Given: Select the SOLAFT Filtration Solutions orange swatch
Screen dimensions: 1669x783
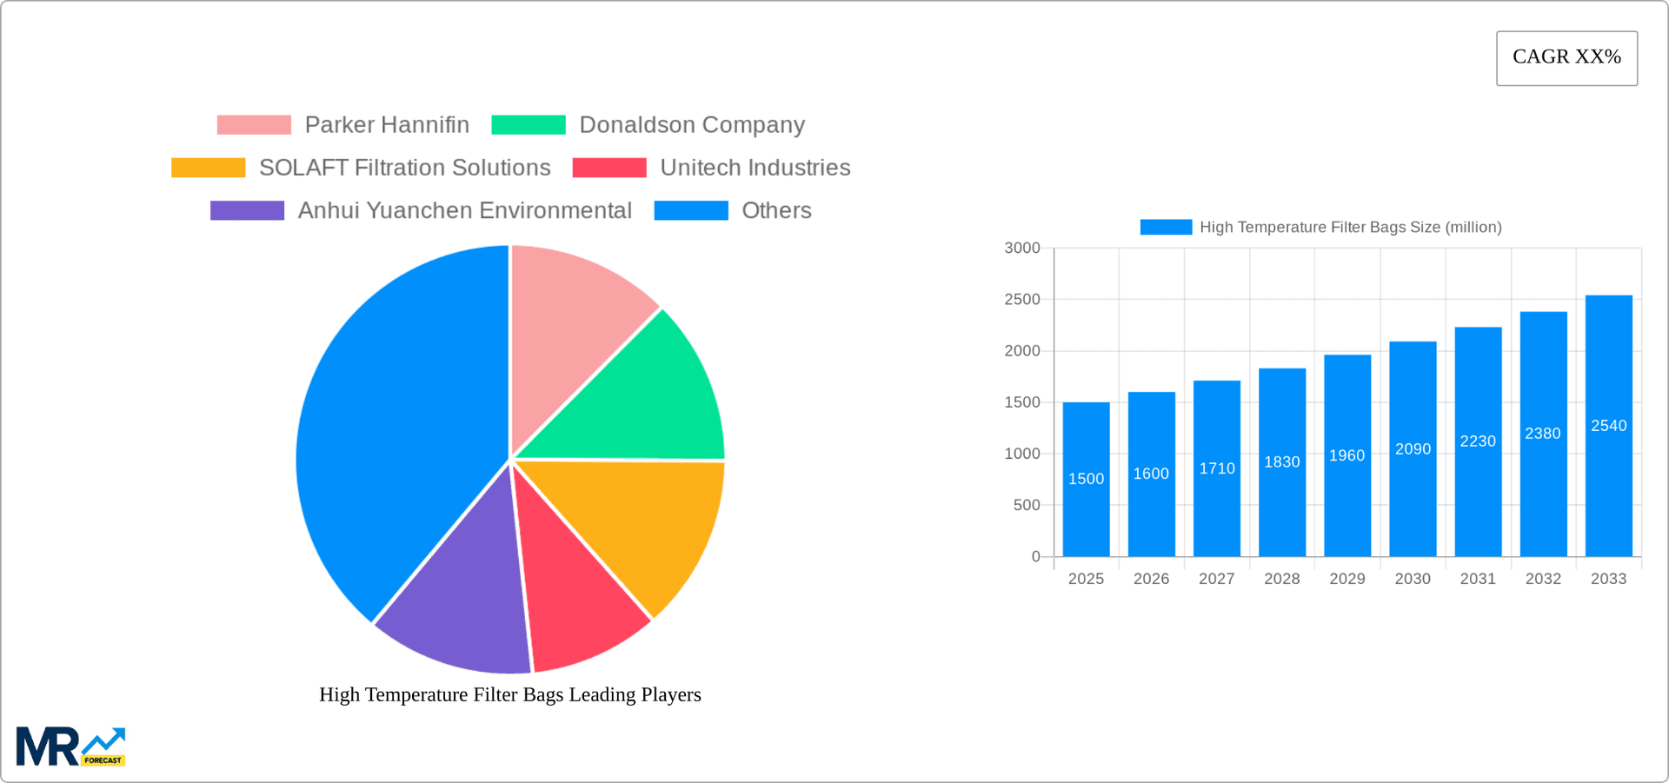Looking at the screenshot, I should [208, 167].
